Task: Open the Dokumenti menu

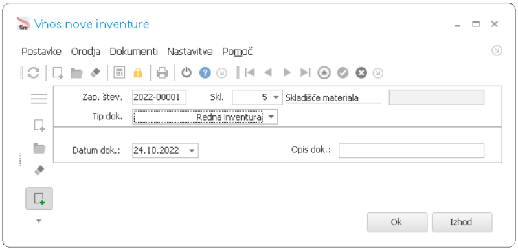Action: pyautogui.click(x=134, y=52)
